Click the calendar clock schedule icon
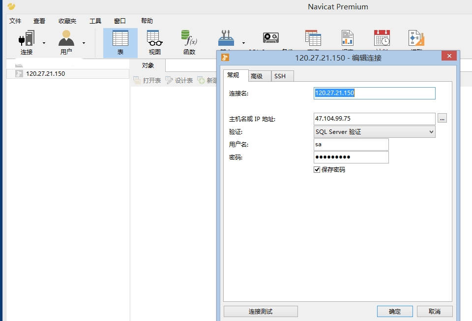 382,38
